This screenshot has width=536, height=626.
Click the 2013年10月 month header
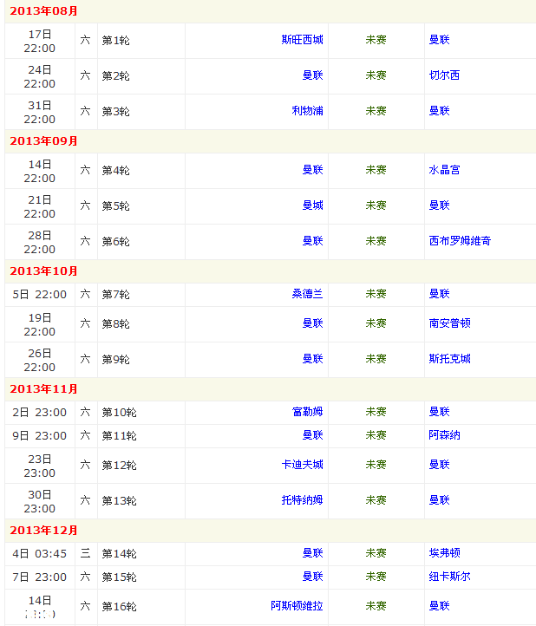pos(44,271)
